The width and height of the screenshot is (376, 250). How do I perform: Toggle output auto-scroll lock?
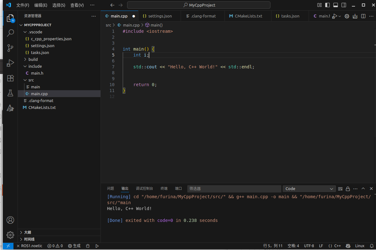(x=348, y=189)
